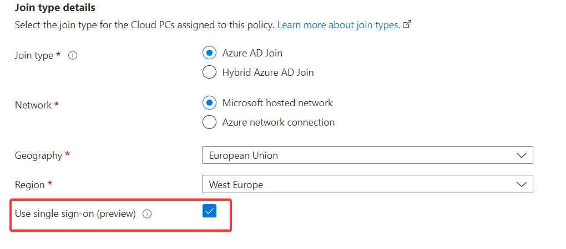Viewport: 566px width, 249px height.
Task: Click the Region field label
Action: 30,184
